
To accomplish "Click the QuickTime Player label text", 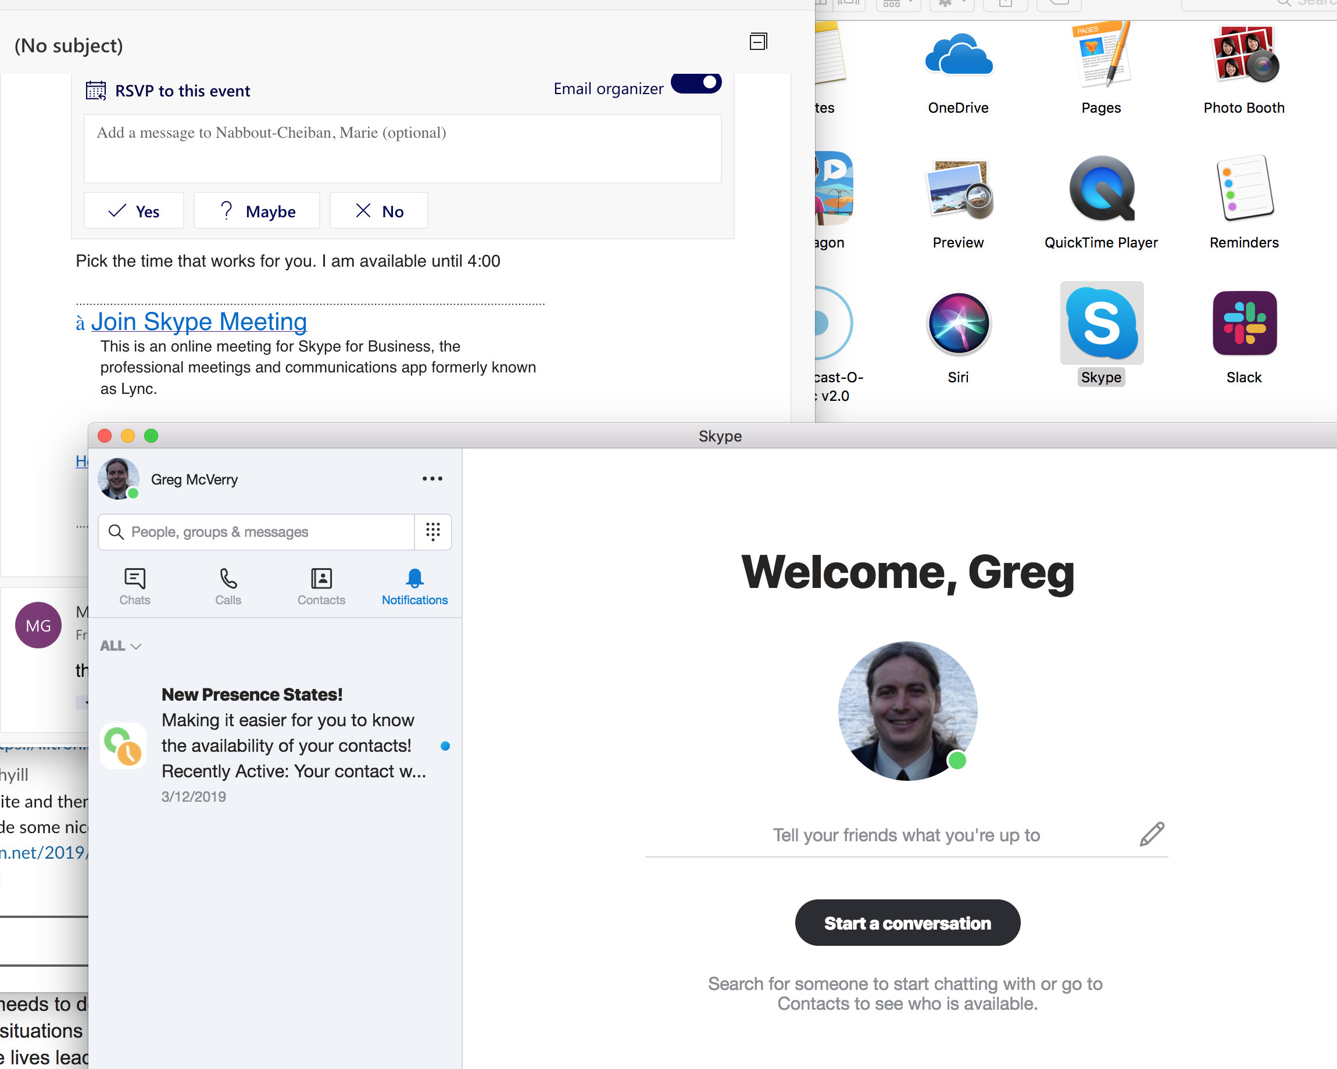I will click(1102, 242).
